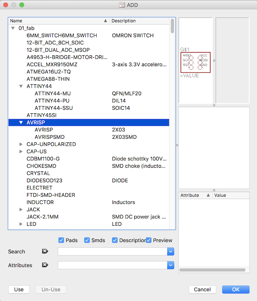Select ATMEGA88-THIN device

pyautogui.click(x=89, y=79)
